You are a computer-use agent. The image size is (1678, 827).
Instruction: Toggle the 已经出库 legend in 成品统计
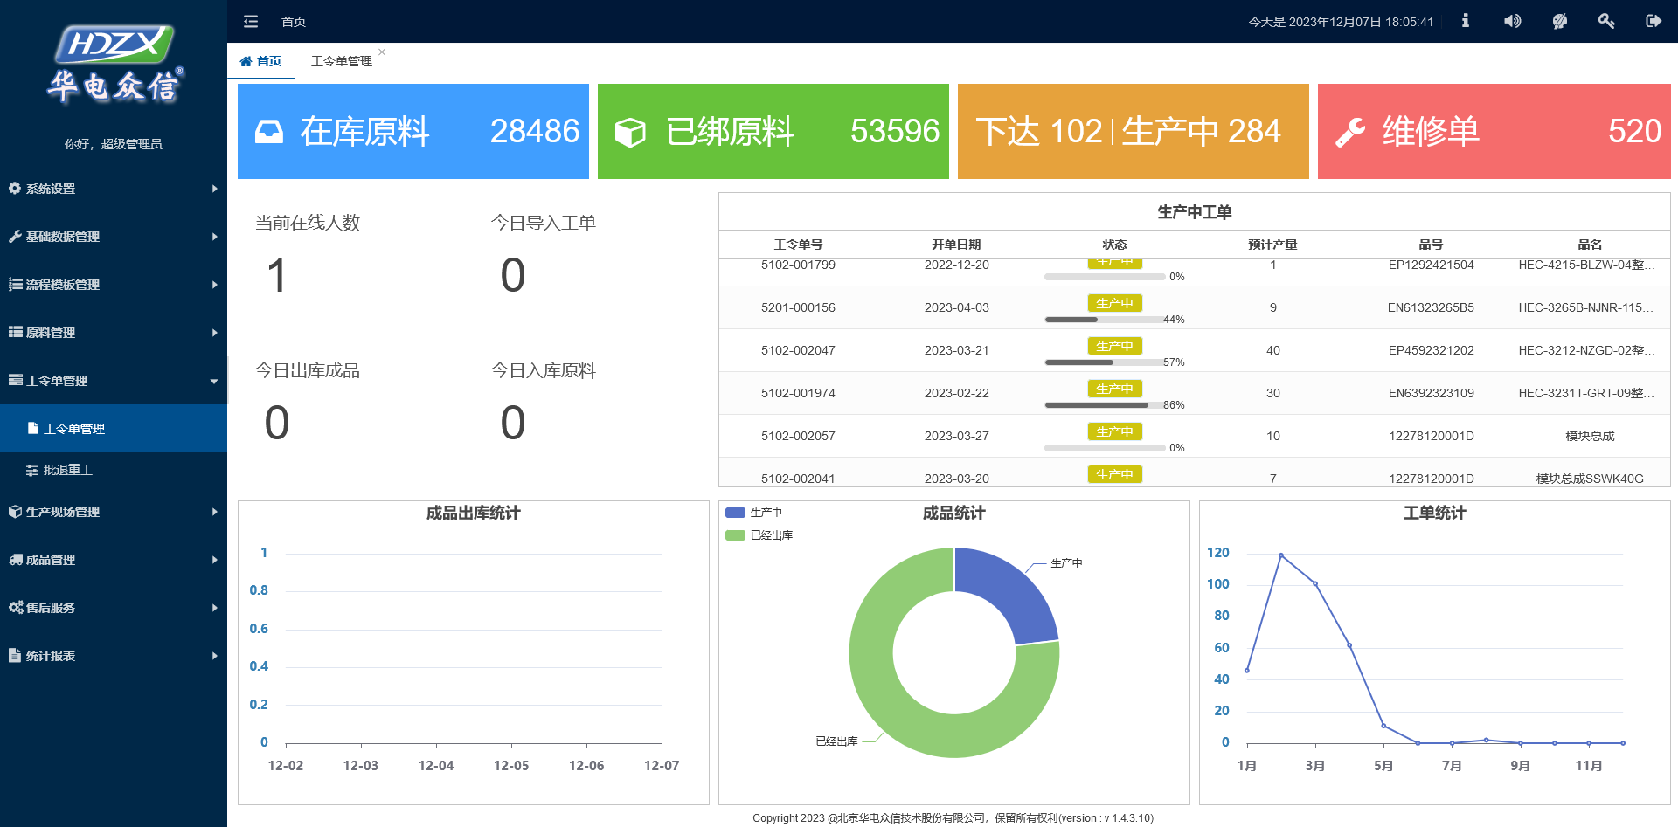click(x=759, y=535)
